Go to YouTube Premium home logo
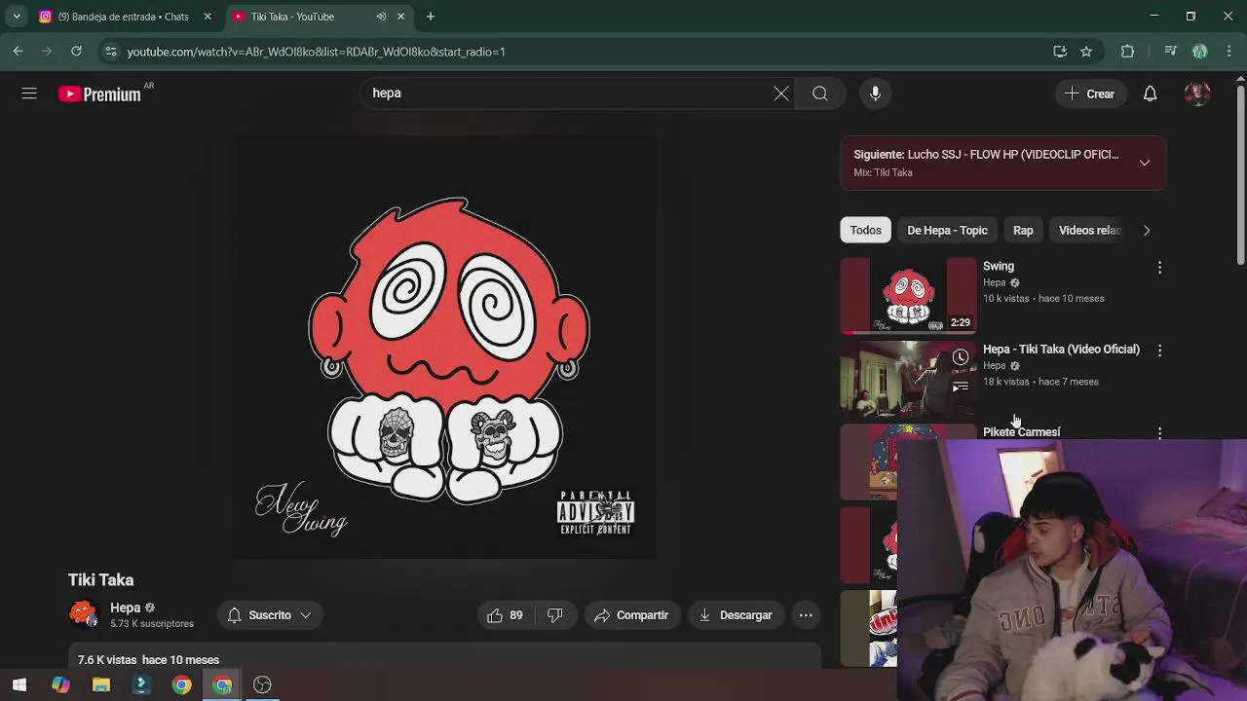Screen dimensions: 1247x701 (99, 94)
